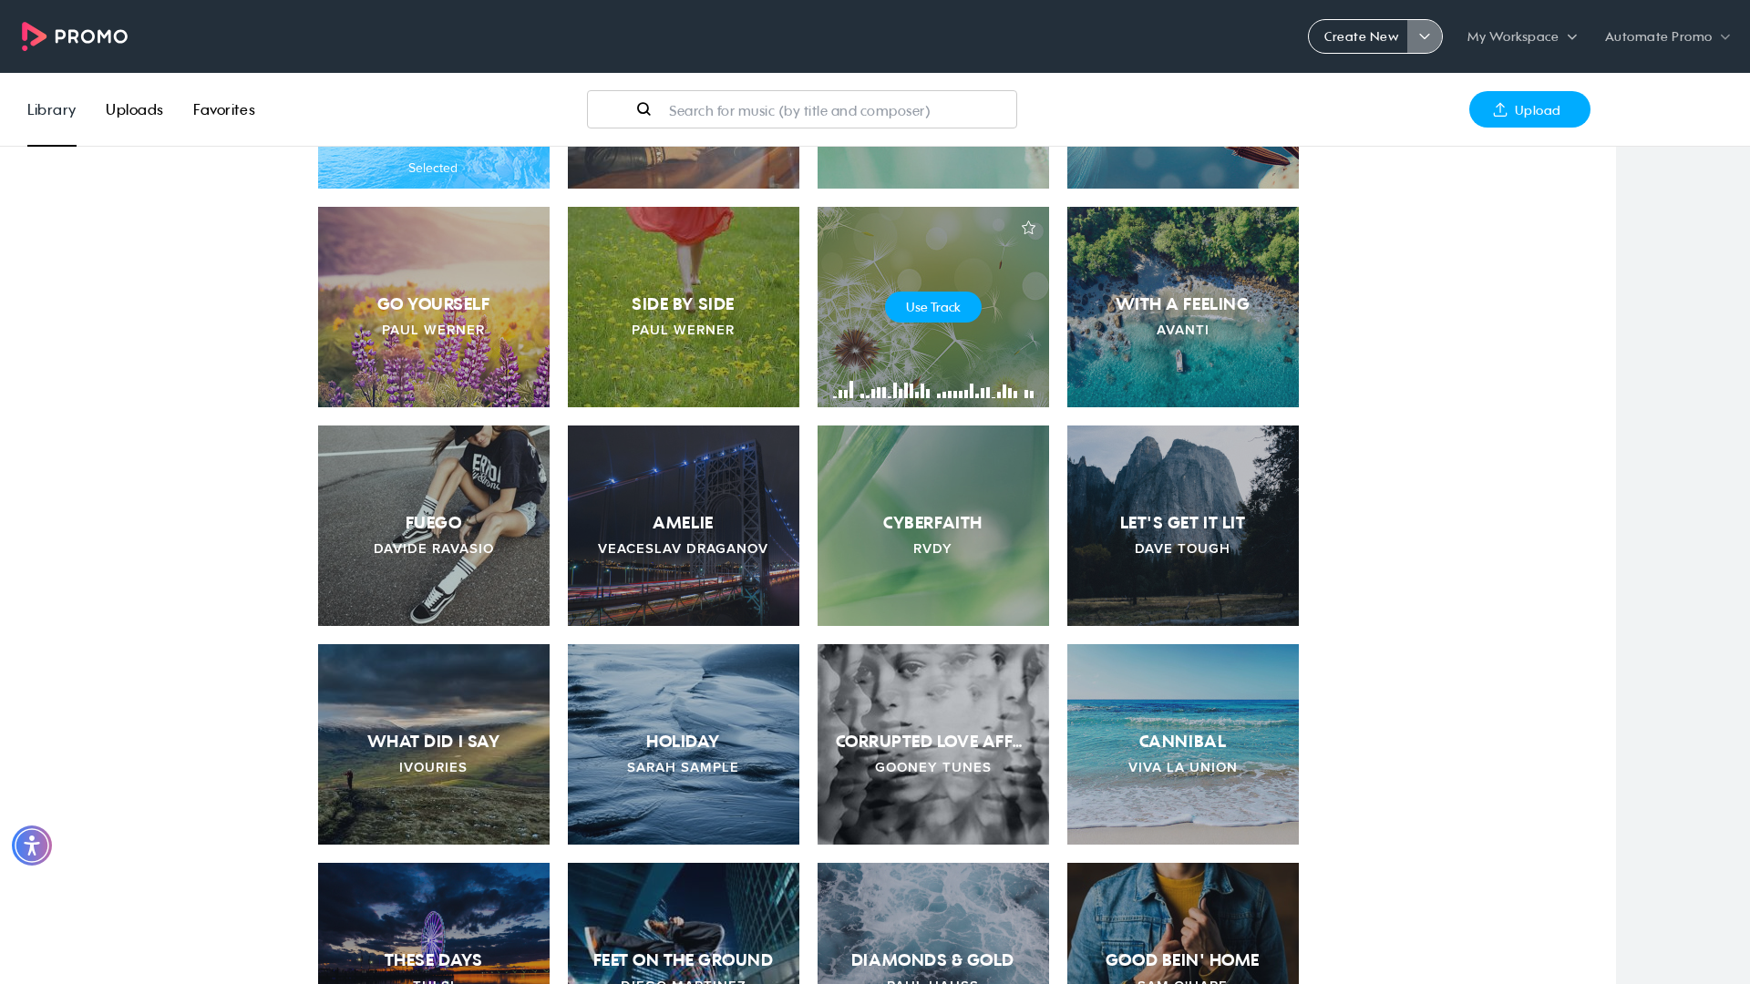
Task: Expand the Automate Promo menu
Action: pos(1667,36)
